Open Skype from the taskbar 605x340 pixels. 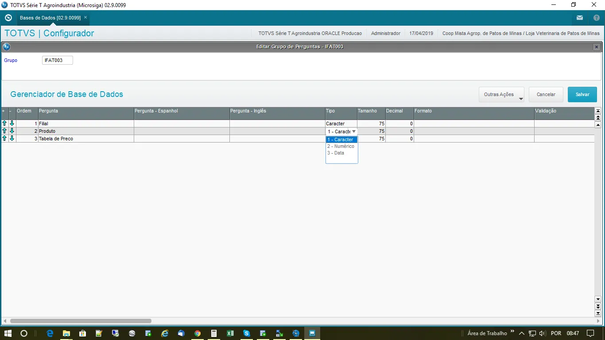tap(247, 333)
